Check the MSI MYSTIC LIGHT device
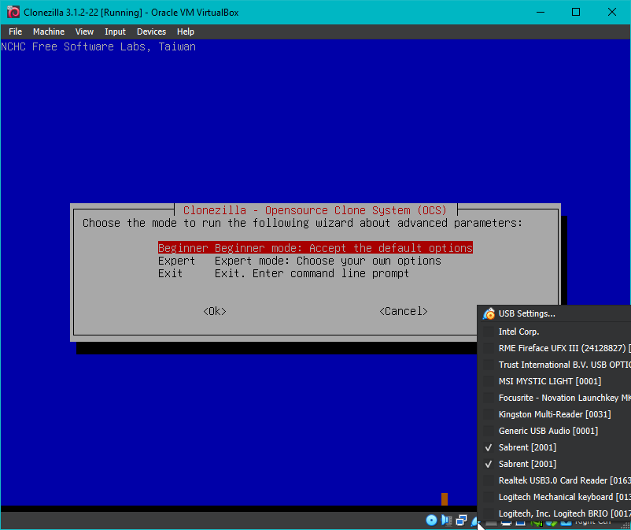The image size is (631, 530). (549, 381)
